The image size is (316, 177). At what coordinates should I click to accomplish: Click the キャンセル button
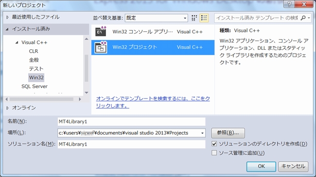(x=293, y=166)
